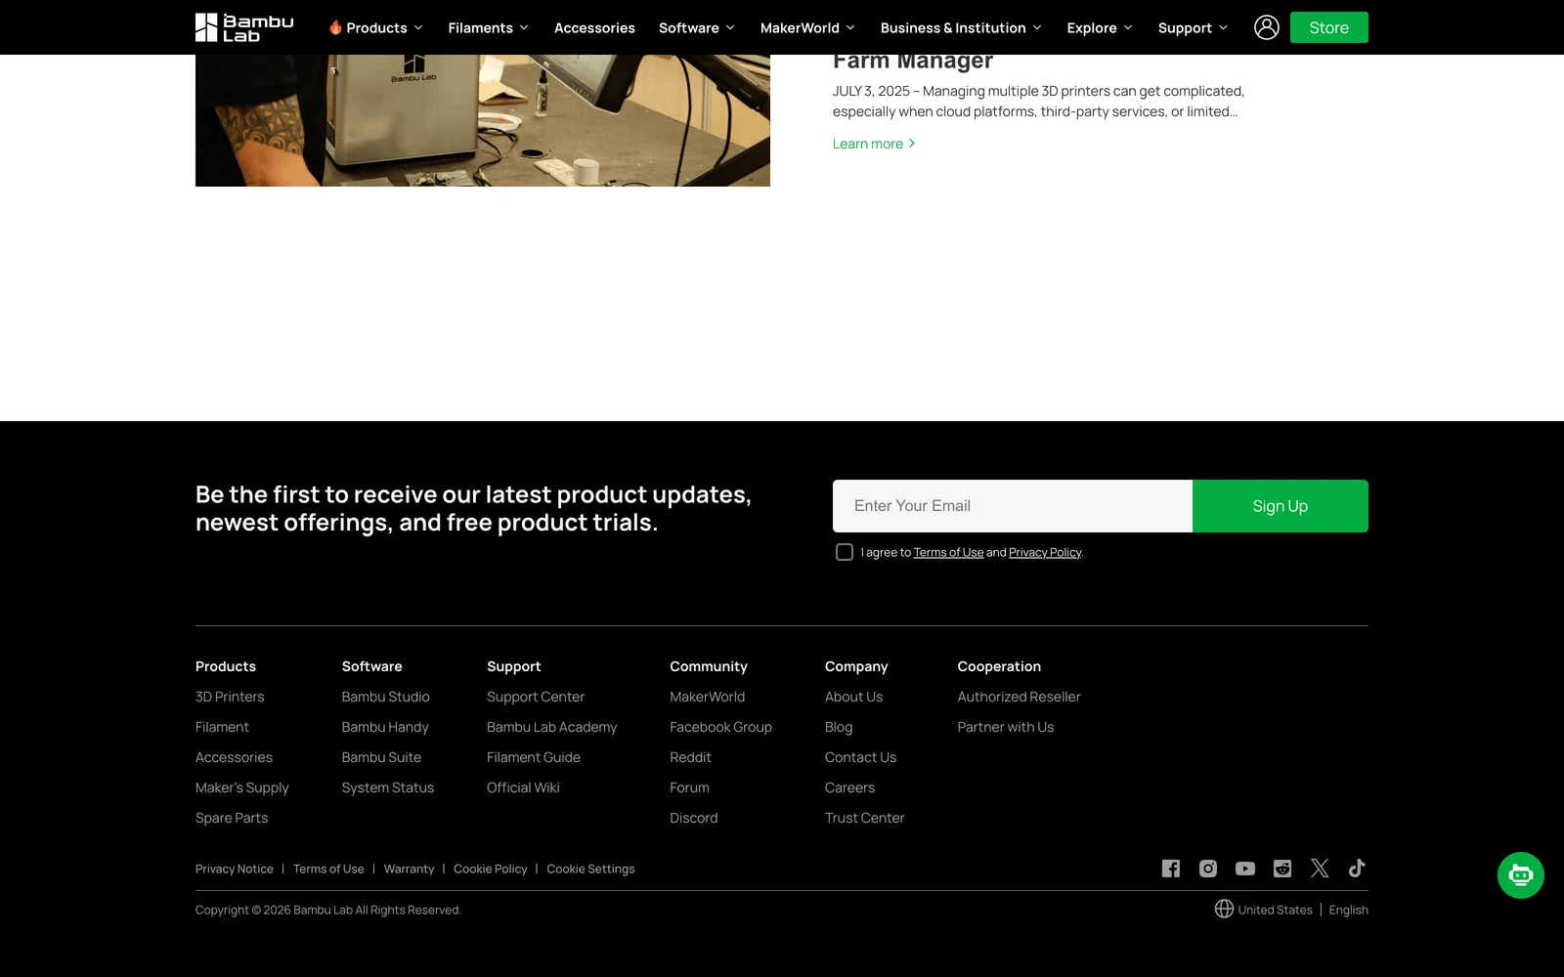Open Discord link

click(x=693, y=818)
